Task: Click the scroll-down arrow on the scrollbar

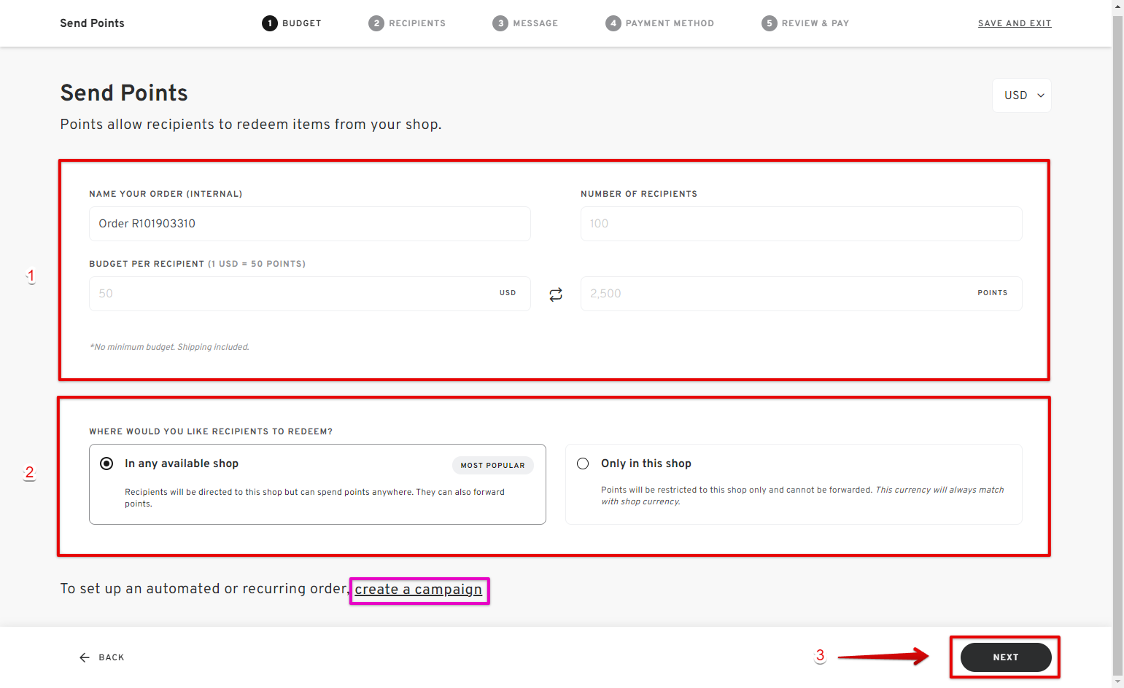Action: click(1117, 681)
